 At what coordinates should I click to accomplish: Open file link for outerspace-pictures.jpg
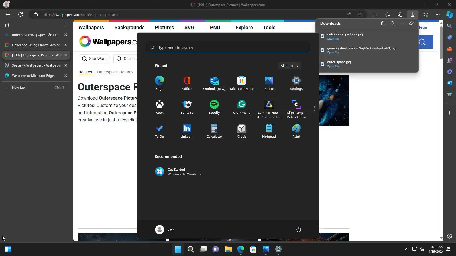pos(333,39)
